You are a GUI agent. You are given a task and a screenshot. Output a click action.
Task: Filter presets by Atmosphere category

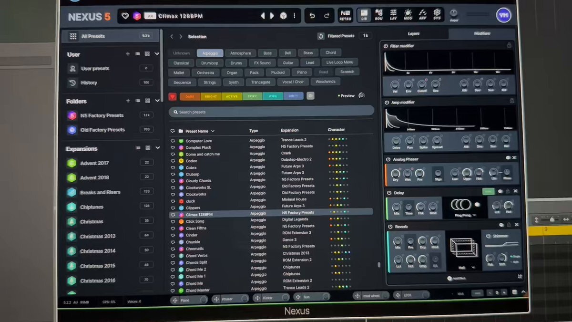point(240,53)
